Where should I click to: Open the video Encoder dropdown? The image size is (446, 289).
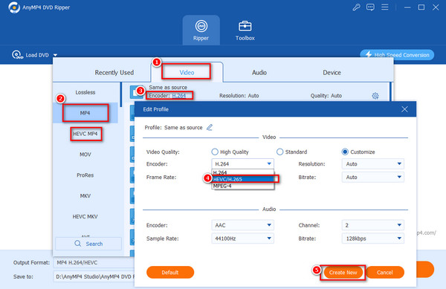coord(242,164)
